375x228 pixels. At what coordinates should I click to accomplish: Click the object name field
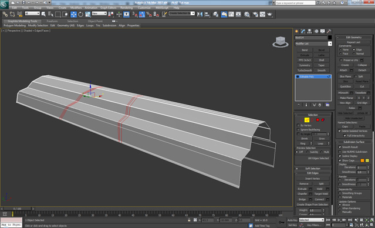tap(311, 38)
